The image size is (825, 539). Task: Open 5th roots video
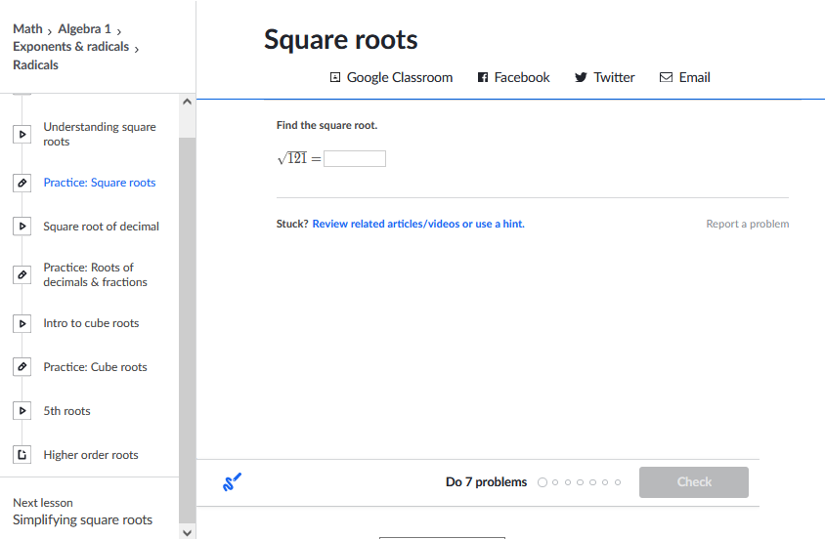66,411
